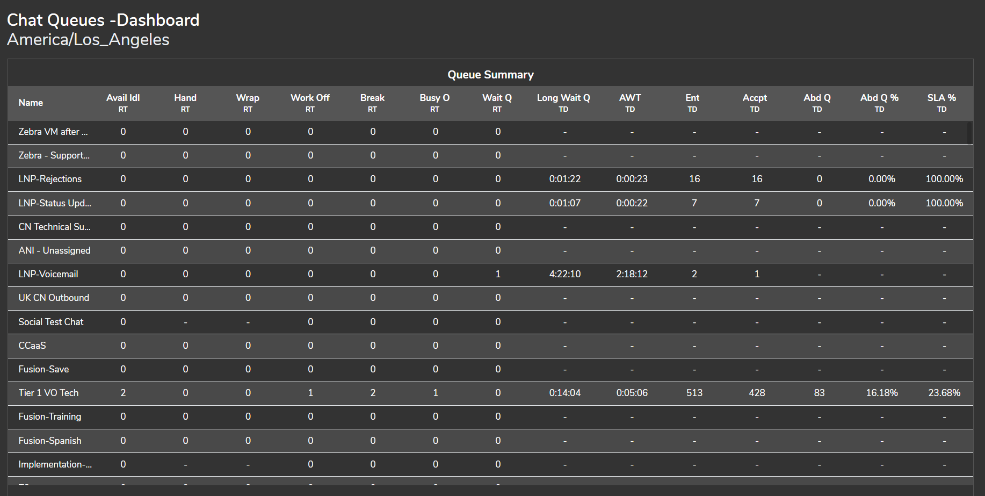Image resolution: width=985 pixels, height=496 pixels.
Task: Click Tier 1 VO Tech Abd Q value 83
Action: (x=819, y=393)
